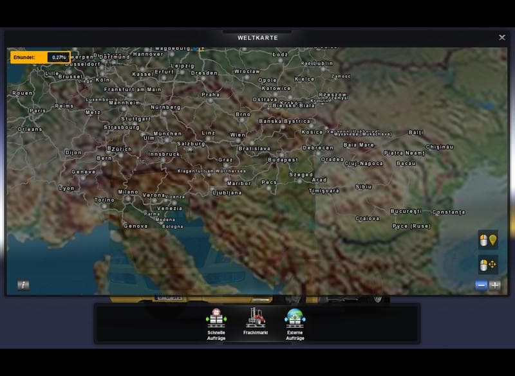Viewport: 515px width, 376px height.
Task: Select the city Salzburg
Action: coord(191,143)
